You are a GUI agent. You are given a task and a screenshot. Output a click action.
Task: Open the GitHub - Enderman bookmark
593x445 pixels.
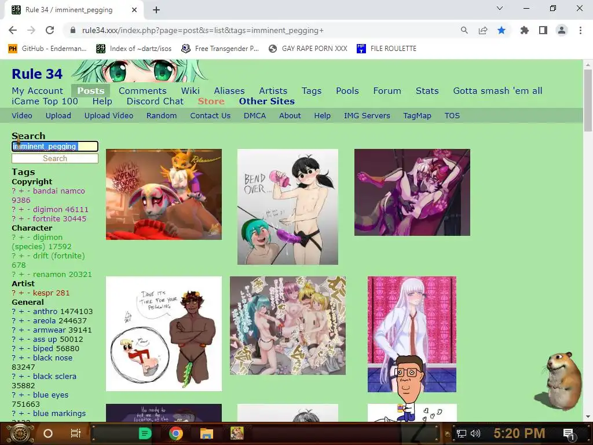(47, 49)
